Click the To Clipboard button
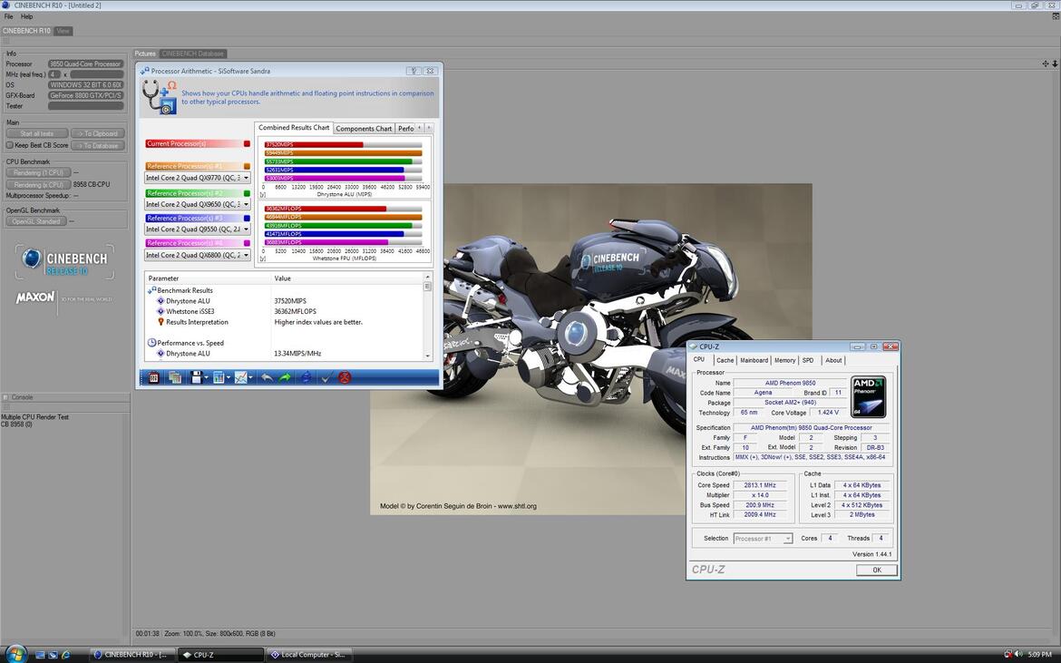Image resolution: width=1061 pixels, height=663 pixels. tap(98, 133)
